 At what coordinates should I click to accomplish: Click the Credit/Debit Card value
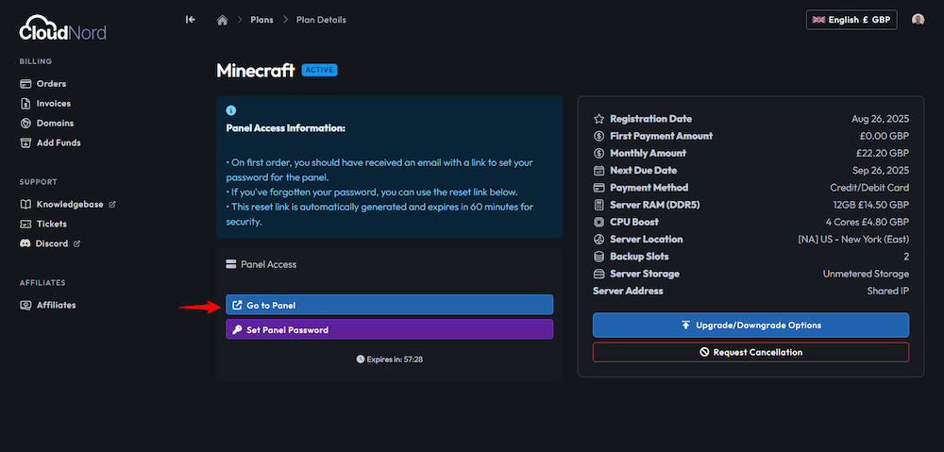pyautogui.click(x=870, y=188)
